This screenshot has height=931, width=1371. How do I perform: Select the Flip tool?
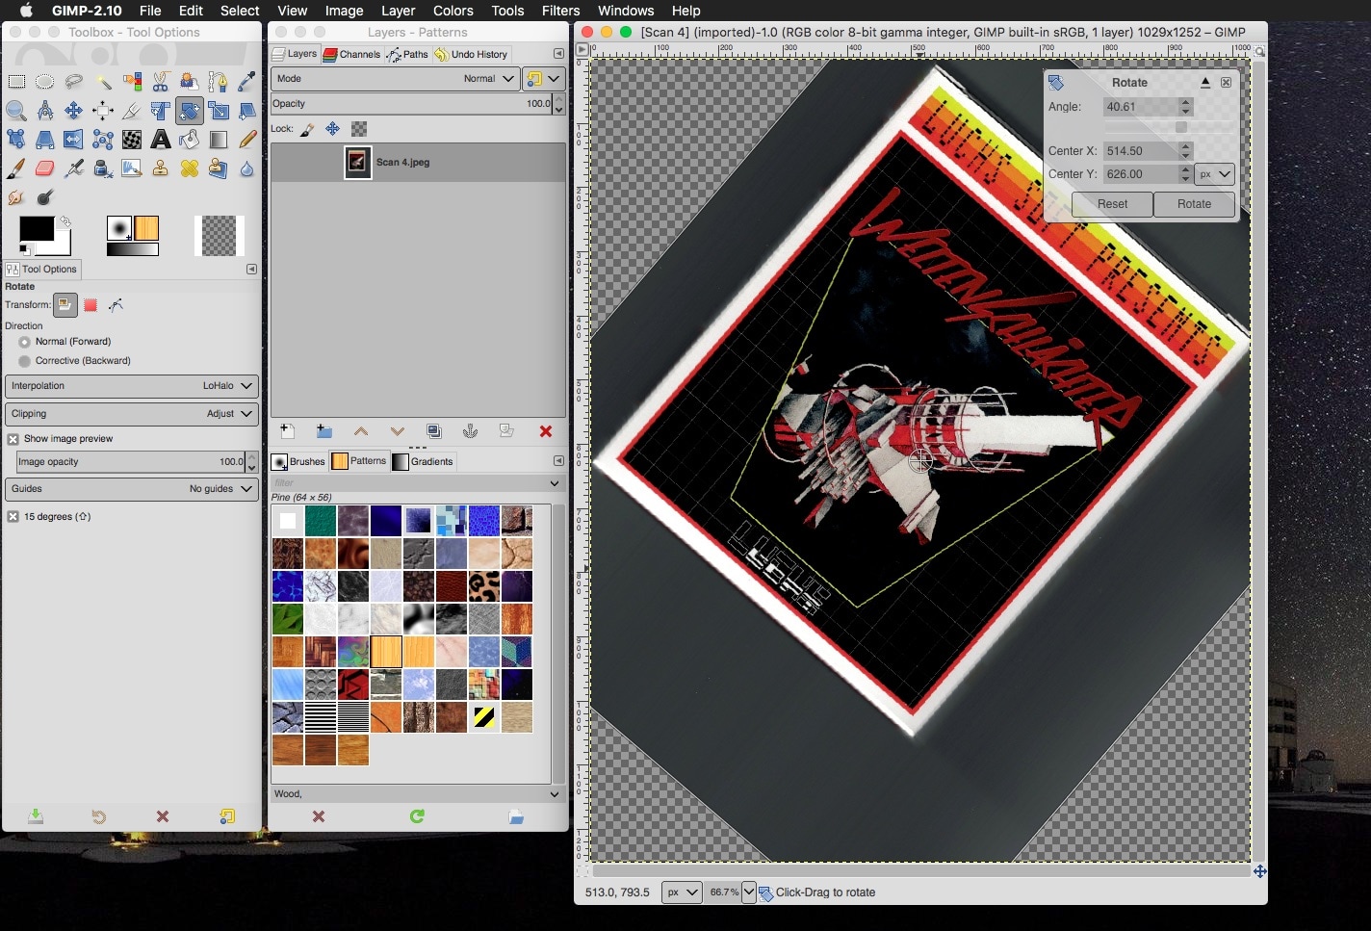[73, 140]
